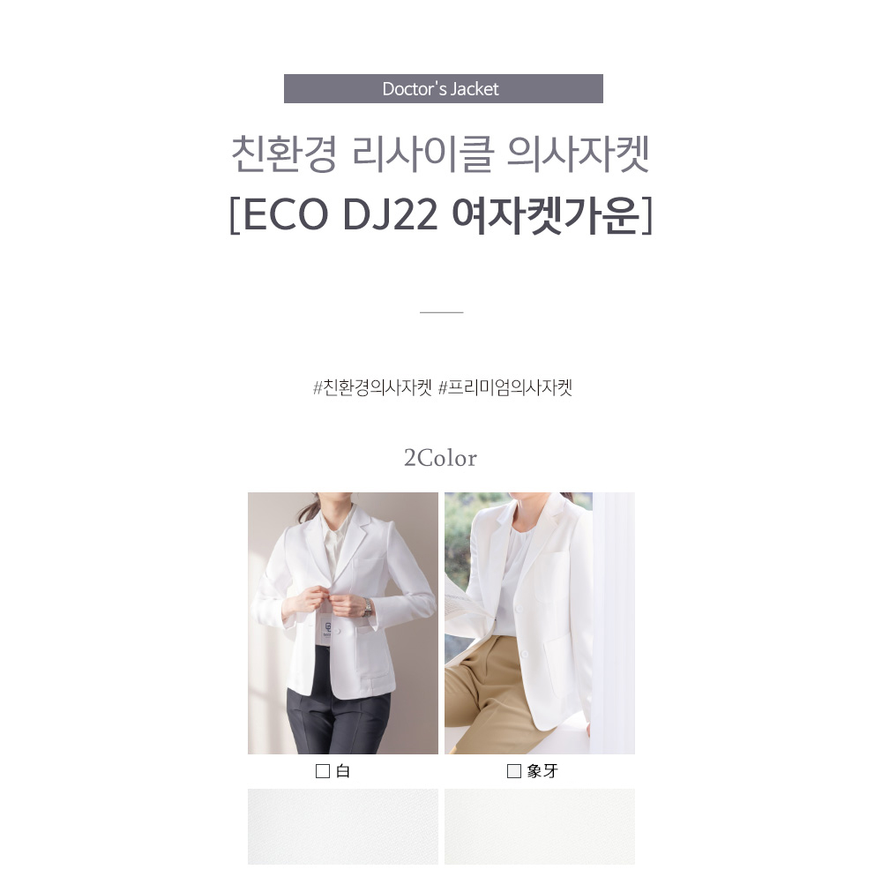This screenshot has width=882, height=892.
Task: Click the Doctor's Jacket banner
Action: [443, 89]
